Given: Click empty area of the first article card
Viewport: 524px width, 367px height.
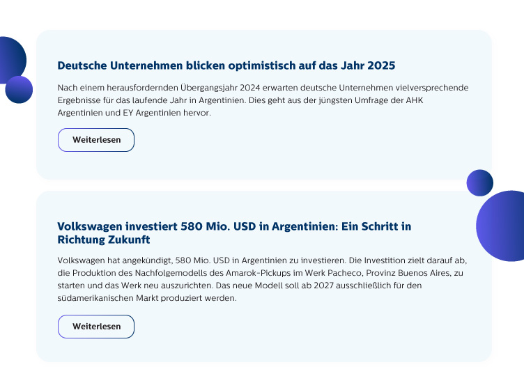Looking at the screenshot, I should pos(314,150).
